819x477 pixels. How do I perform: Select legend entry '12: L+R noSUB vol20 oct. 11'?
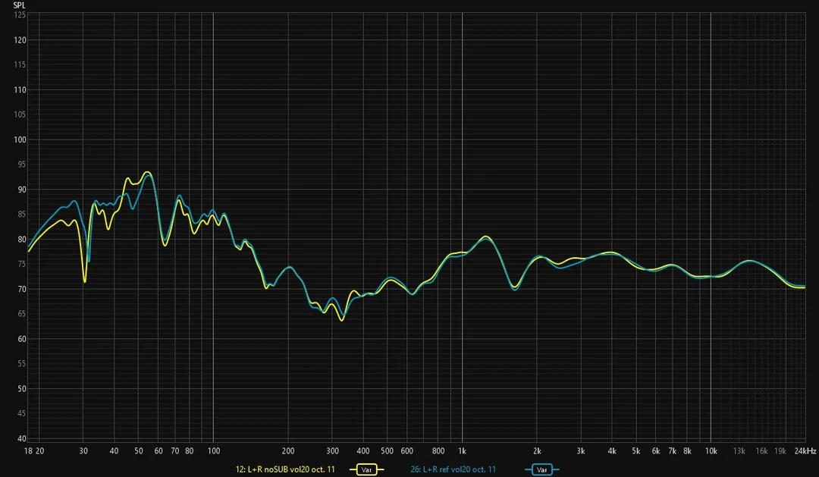(285, 469)
